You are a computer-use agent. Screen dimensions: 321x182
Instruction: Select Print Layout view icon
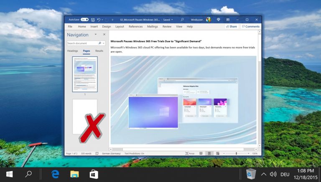209,154
